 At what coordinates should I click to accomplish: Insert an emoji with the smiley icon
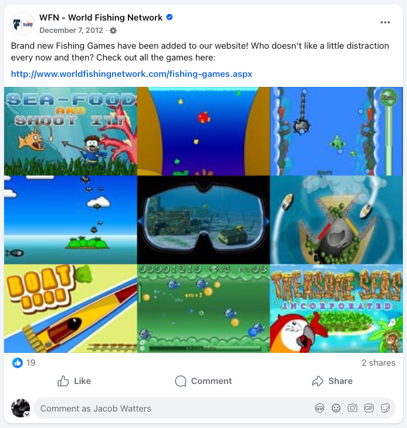tap(336, 409)
